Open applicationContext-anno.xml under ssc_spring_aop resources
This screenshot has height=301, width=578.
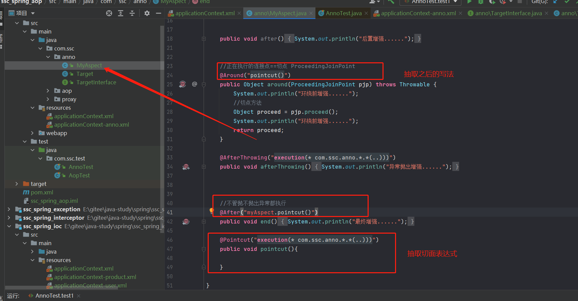(x=91, y=125)
